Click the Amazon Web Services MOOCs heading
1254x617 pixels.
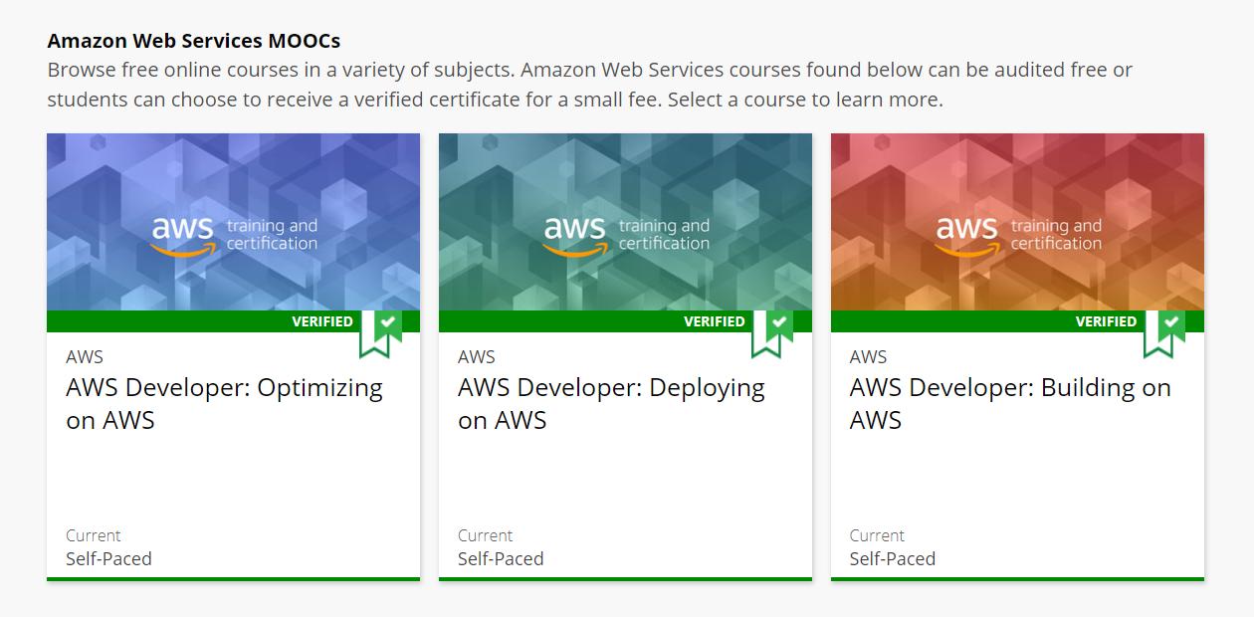194,41
